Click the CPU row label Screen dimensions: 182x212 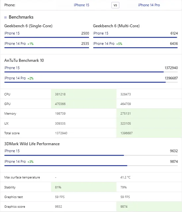(x=7, y=94)
